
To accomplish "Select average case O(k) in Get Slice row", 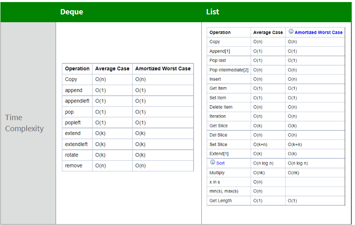I will click(x=258, y=126).
